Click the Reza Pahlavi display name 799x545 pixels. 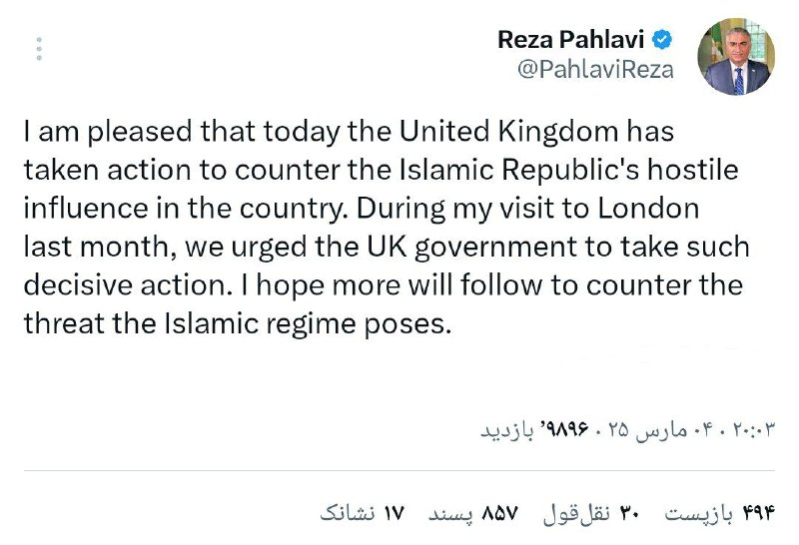coord(570,40)
